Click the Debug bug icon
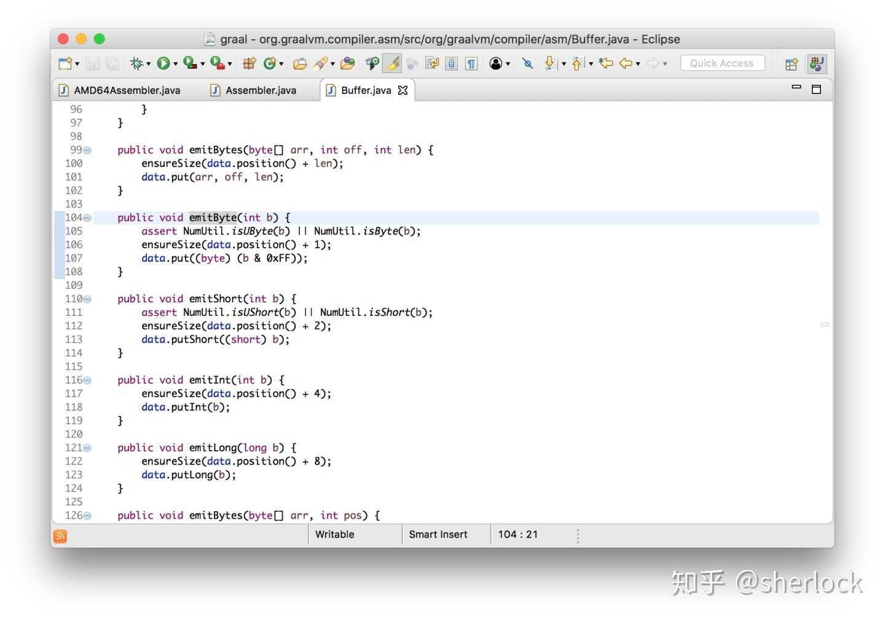This screenshot has width=885, height=620. coord(136,63)
